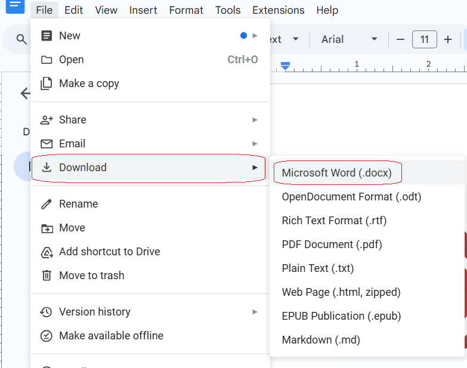Screen dimensions: 467x368
Task: Select Rename with the pencil icon
Action: tap(78, 204)
